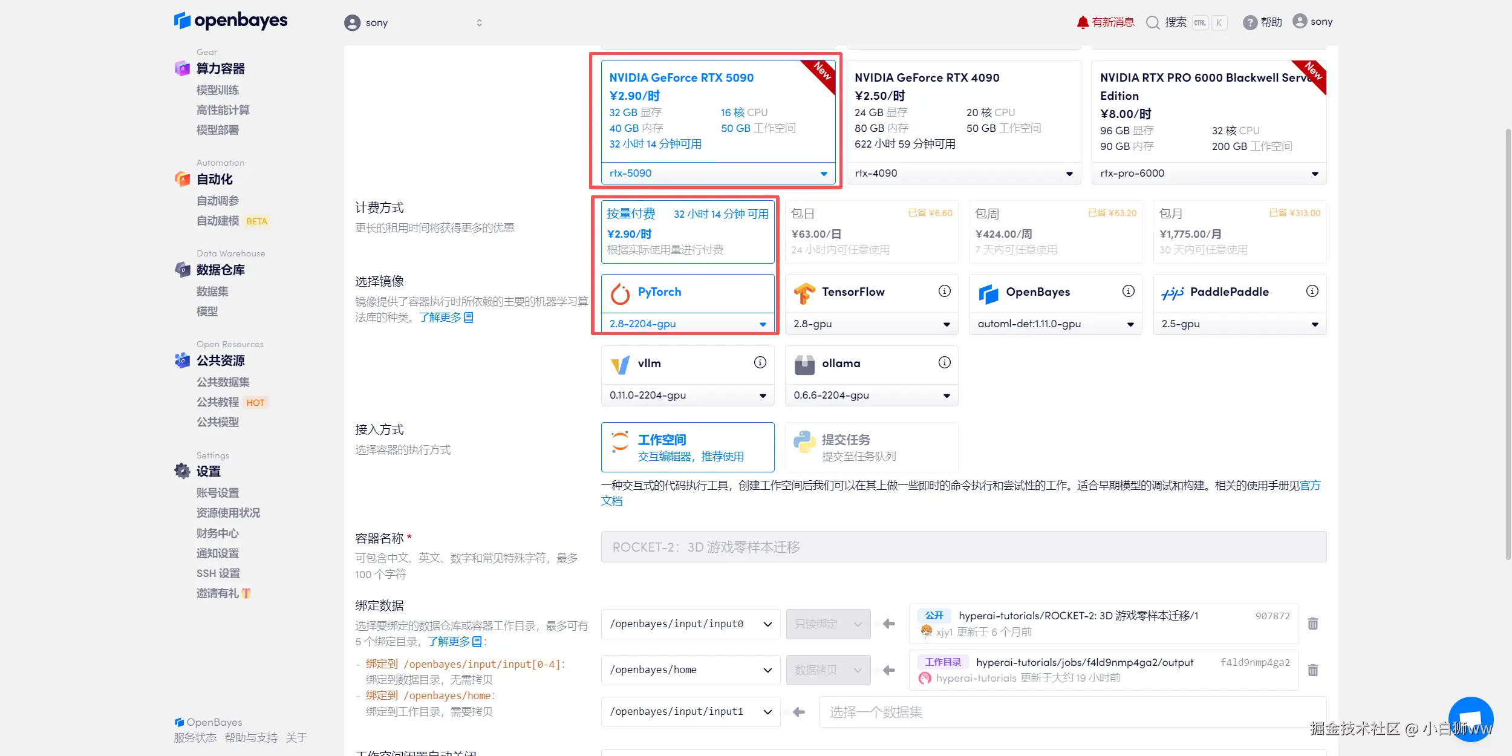Expand the /openbayes/home path dropdown

690,670
